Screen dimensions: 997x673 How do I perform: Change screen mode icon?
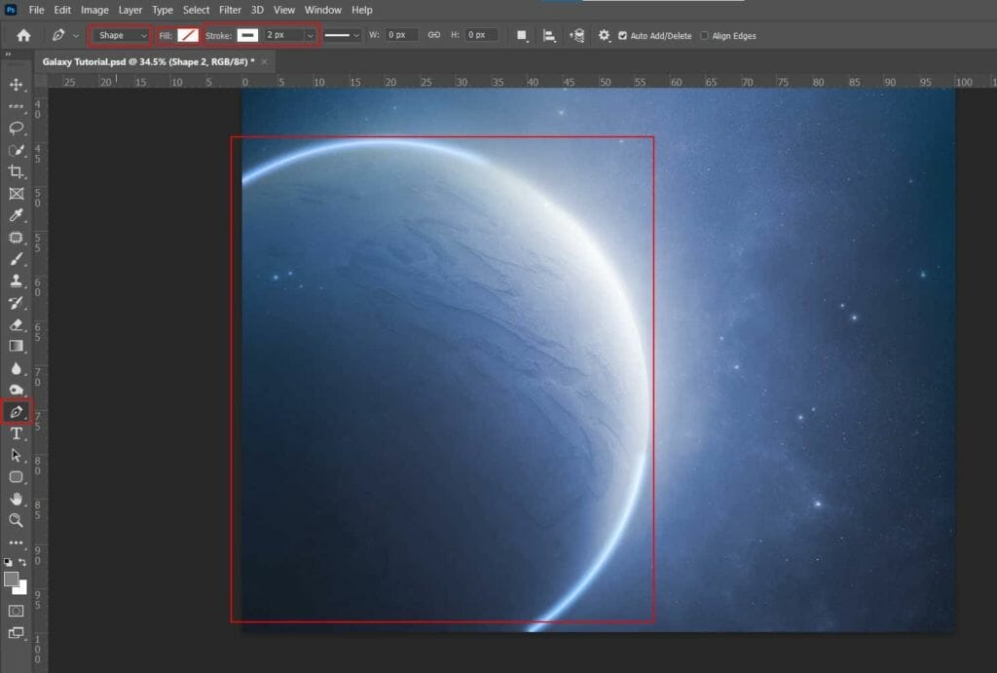(16, 632)
